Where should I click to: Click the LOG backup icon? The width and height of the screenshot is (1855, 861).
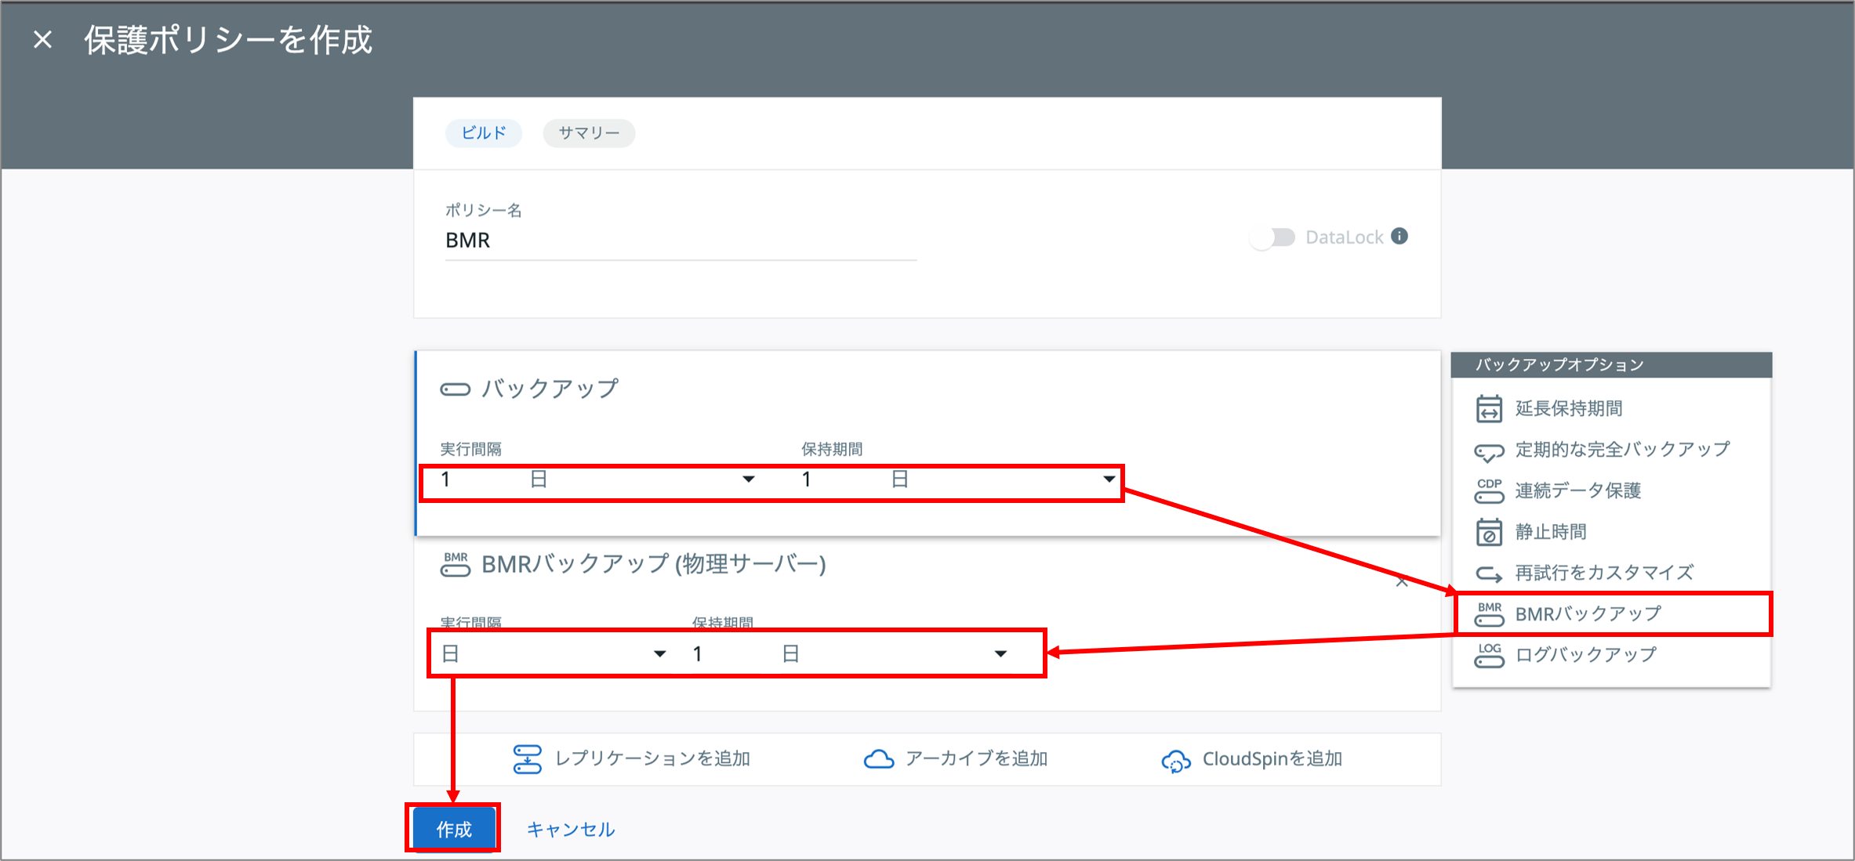tap(1488, 655)
